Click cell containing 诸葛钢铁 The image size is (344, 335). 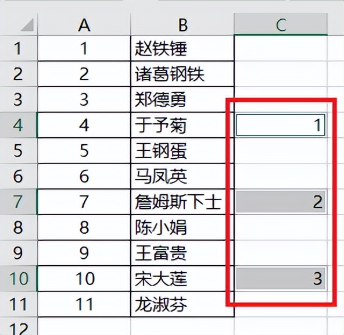(x=182, y=74)
